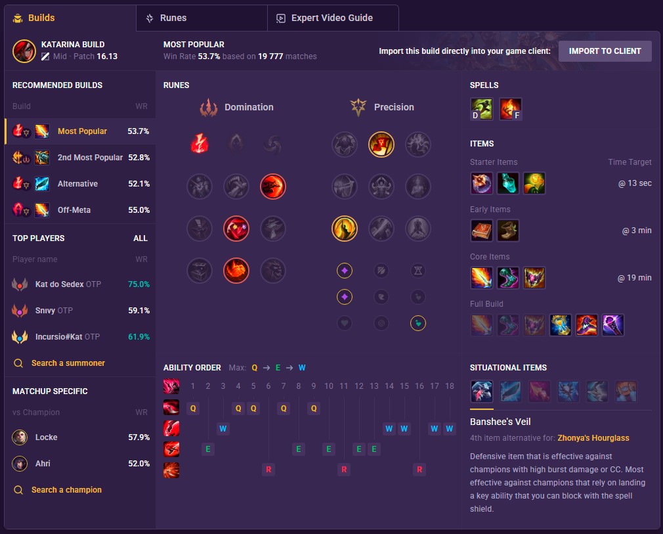This screenshot has width=663, height=534.
Task: Click the Precision rune tree icon
Action: [x=358, y=108]
